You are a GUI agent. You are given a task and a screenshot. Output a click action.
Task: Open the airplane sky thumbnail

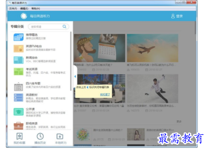coord(153,48)
